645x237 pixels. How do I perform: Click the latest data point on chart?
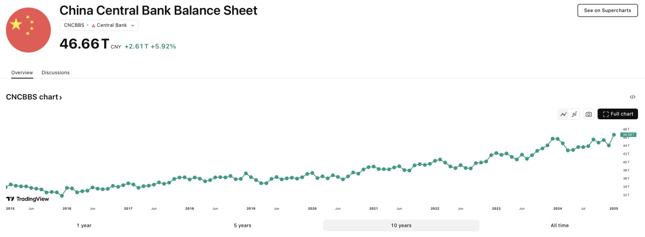[614, 134]
